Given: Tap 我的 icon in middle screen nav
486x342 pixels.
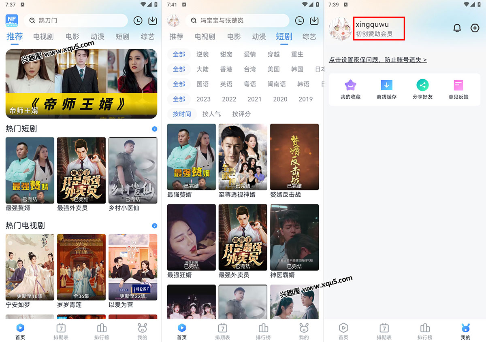Looking at the screenshot, I should pos(304,327).
